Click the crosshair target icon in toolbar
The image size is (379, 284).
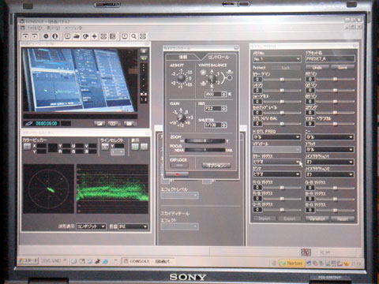point(94,36)
